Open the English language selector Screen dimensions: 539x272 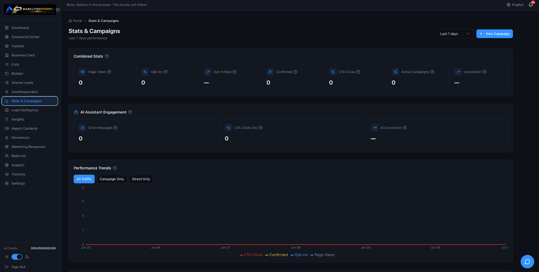click(x=515, y=5)
